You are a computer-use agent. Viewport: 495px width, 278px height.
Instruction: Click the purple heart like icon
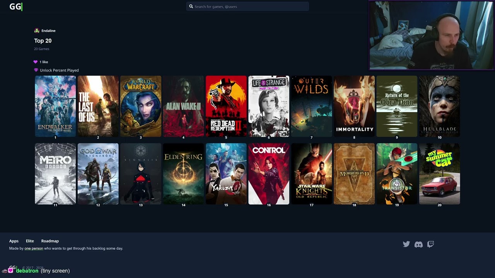pos(36,62)
